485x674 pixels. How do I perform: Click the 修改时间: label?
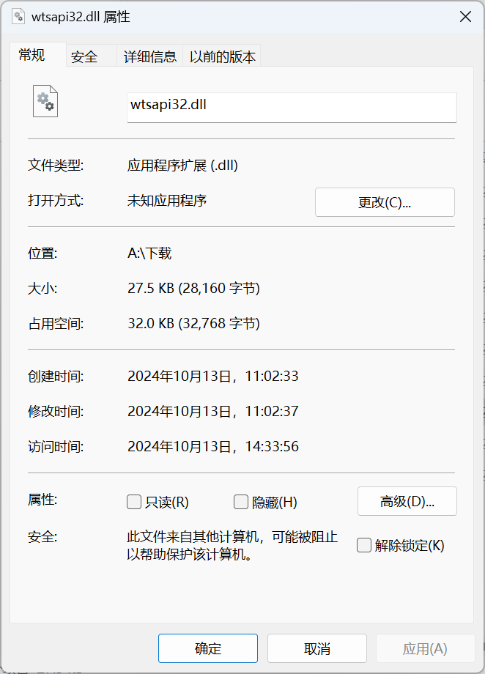(x=56, y=412)
